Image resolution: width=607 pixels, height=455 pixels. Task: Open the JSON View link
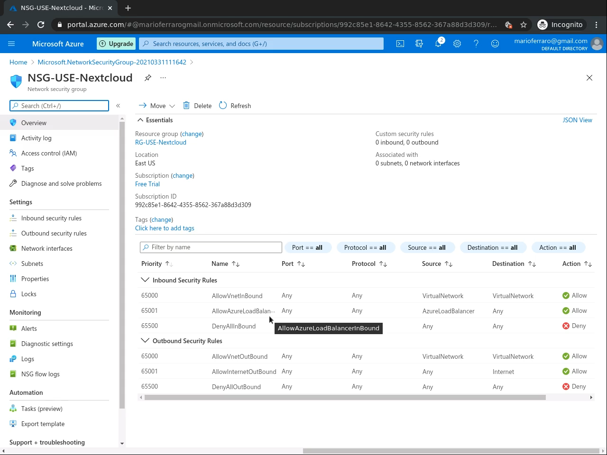[x=577, y=120]
